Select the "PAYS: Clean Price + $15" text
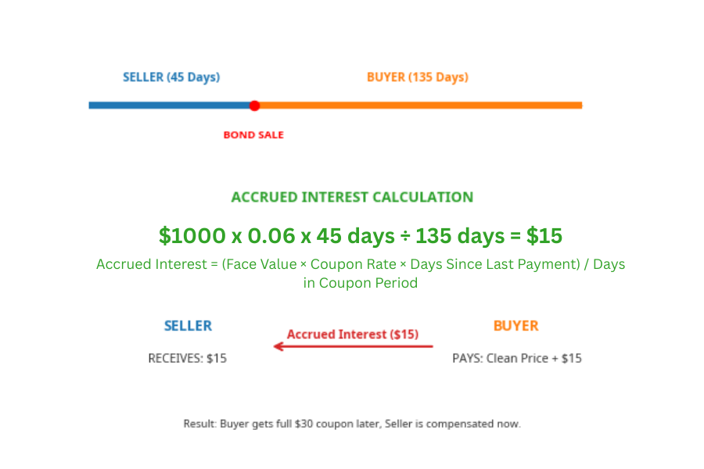The width and height of the screenshot is (704, 469). click(517, 359)
